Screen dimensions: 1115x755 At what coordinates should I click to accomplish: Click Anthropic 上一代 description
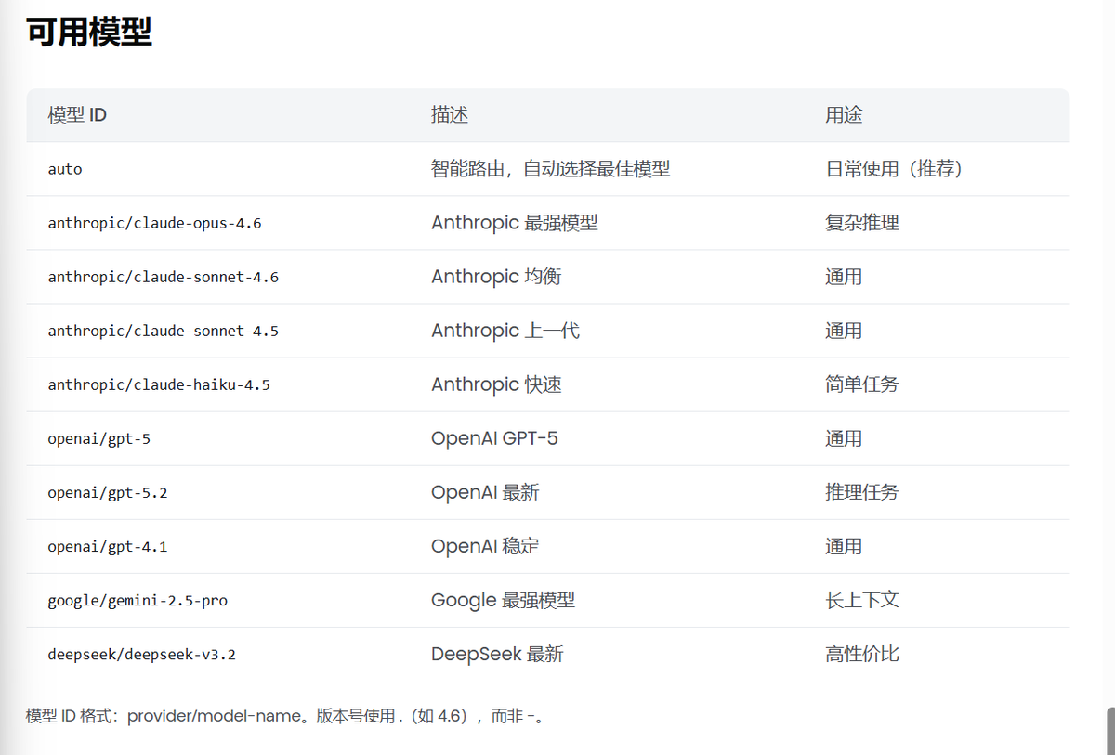tap(505, 331)
